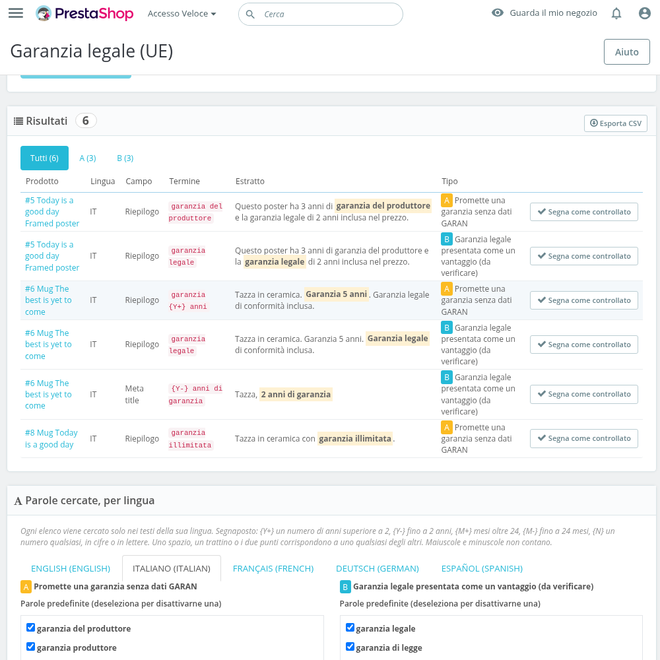Viewport: 660px width, 660px height.
Task: Click the Termine column header
Action: 184,181
